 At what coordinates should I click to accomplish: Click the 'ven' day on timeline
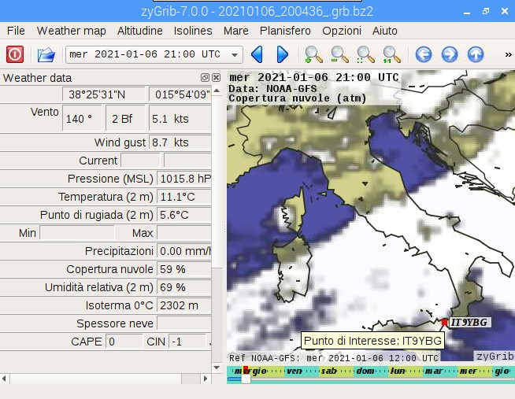coord(295,371)
